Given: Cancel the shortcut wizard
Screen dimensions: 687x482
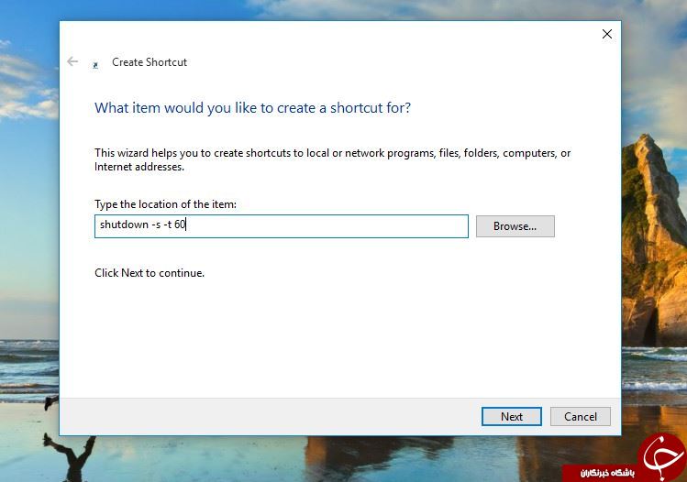Looking at the screenshot, I should tap(580, 416).
